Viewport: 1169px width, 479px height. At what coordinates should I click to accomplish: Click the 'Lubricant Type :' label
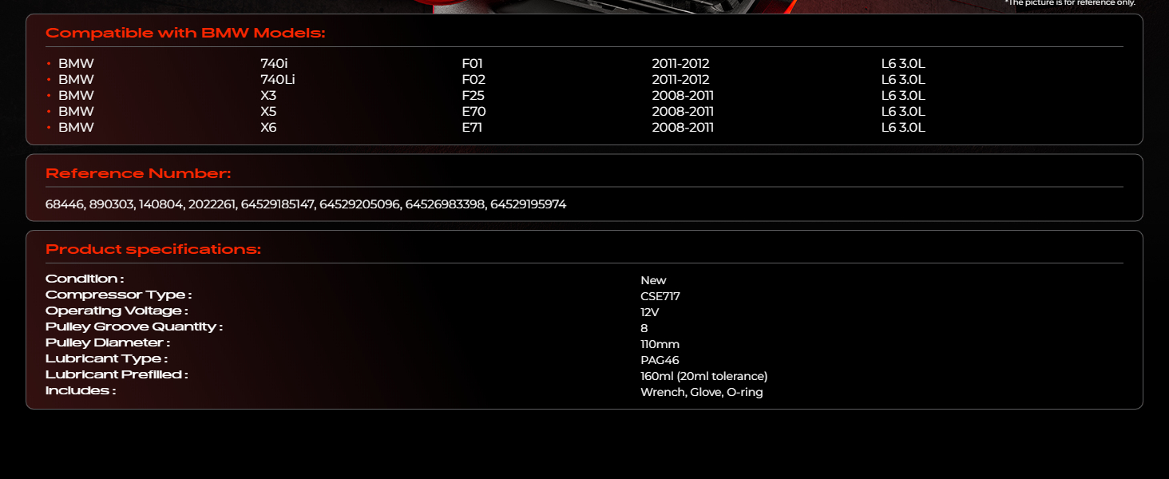tap(107, 359)
